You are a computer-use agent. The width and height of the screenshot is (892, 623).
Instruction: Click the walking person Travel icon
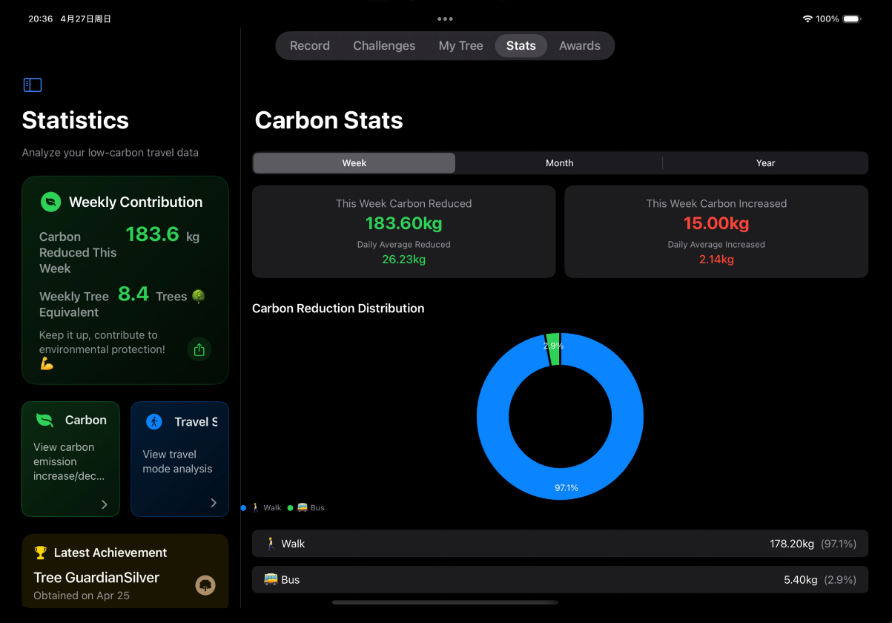pos(154,421)
